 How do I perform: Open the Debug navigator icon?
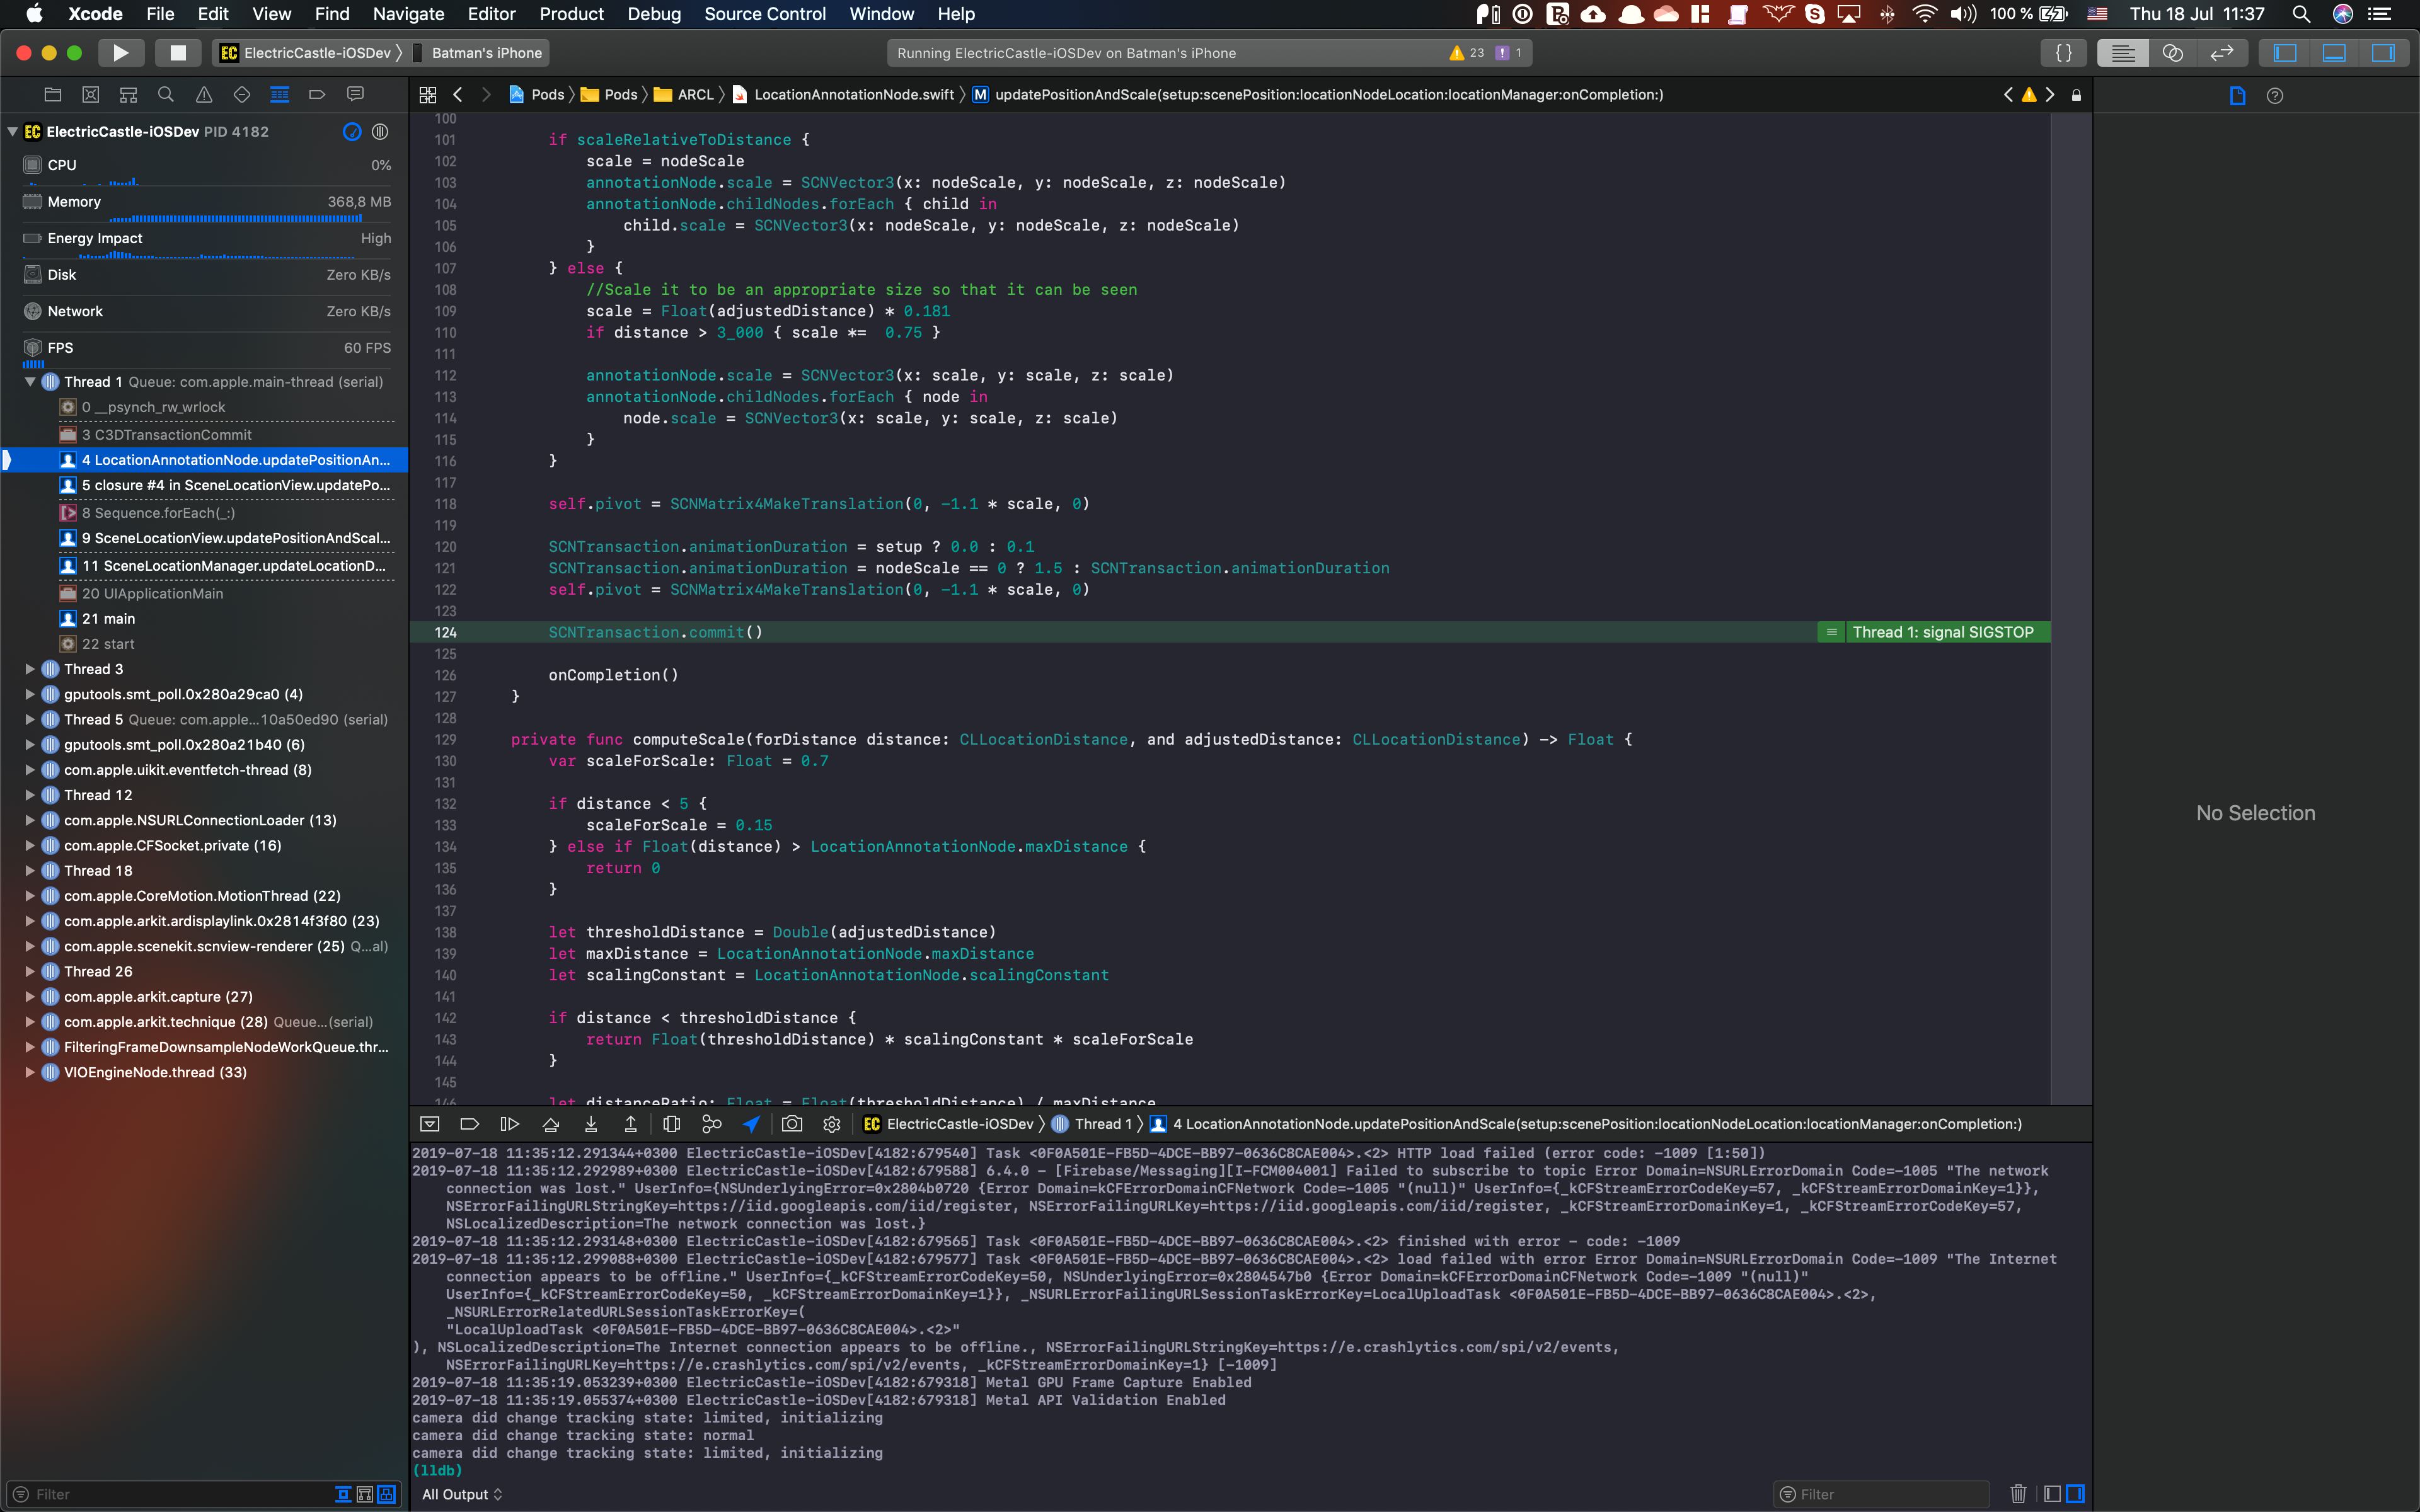point(280,94)
